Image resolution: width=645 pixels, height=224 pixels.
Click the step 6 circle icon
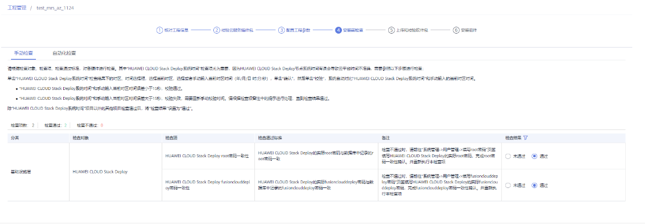click(456, 30)
